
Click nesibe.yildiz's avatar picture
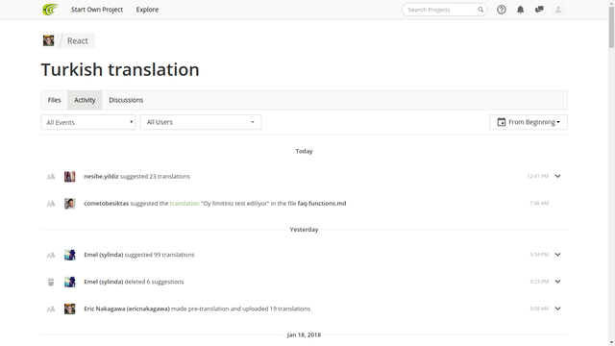pyautogui.click(x=70, y=177)
